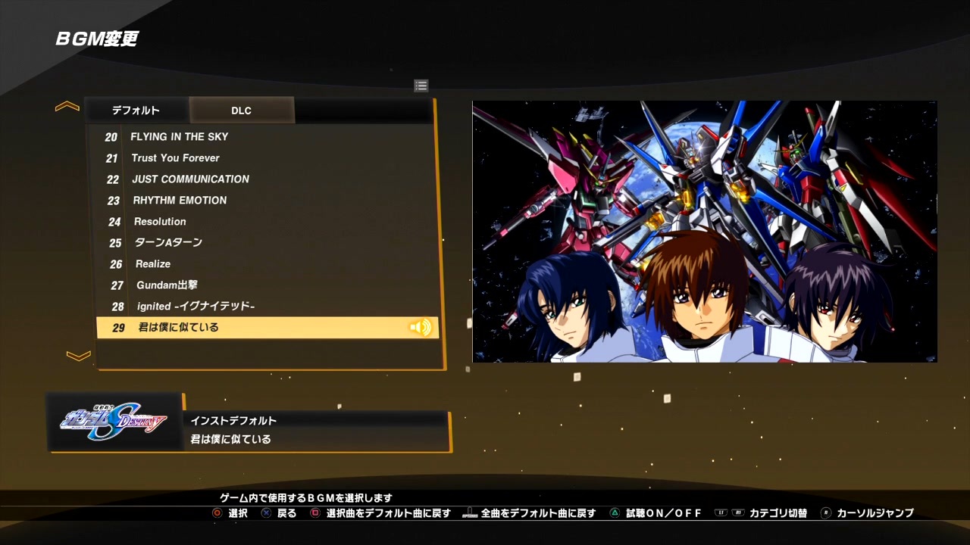Click the up chevron beside the tabs
Viewport: 970px width, 545px height.
coord(67,107)
